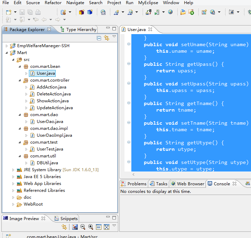Click the Print icon

[38, 12]
